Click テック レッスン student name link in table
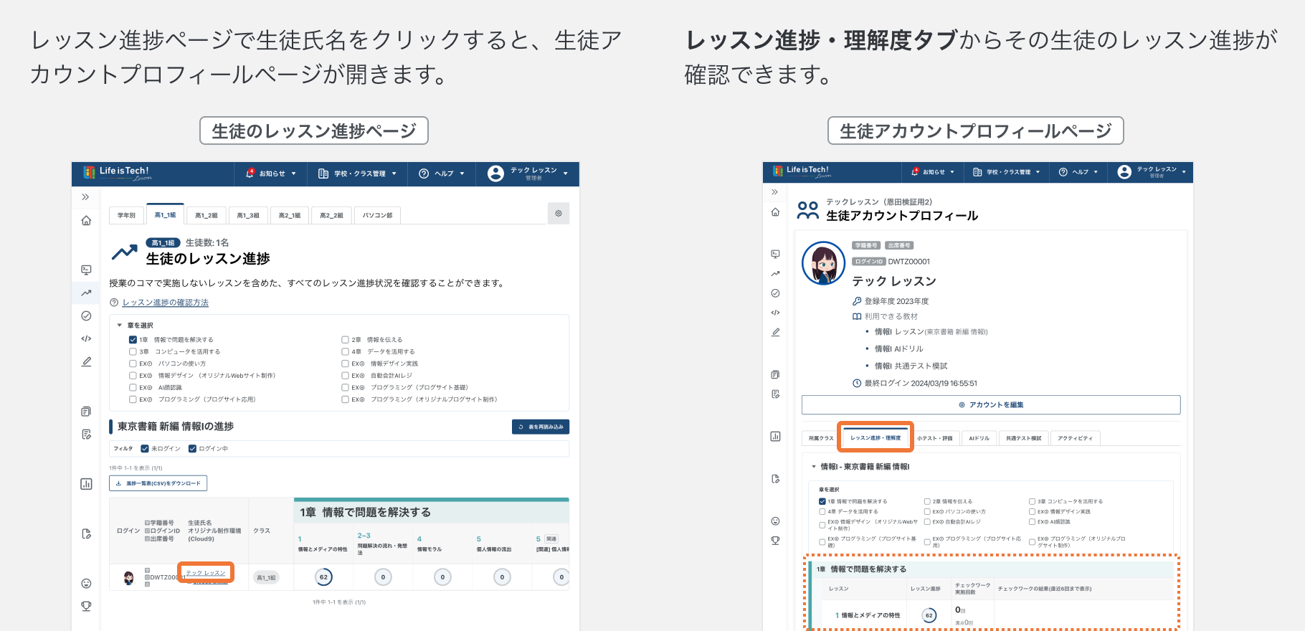Viewport: 1305px width, 631px height. pos(205,573)
